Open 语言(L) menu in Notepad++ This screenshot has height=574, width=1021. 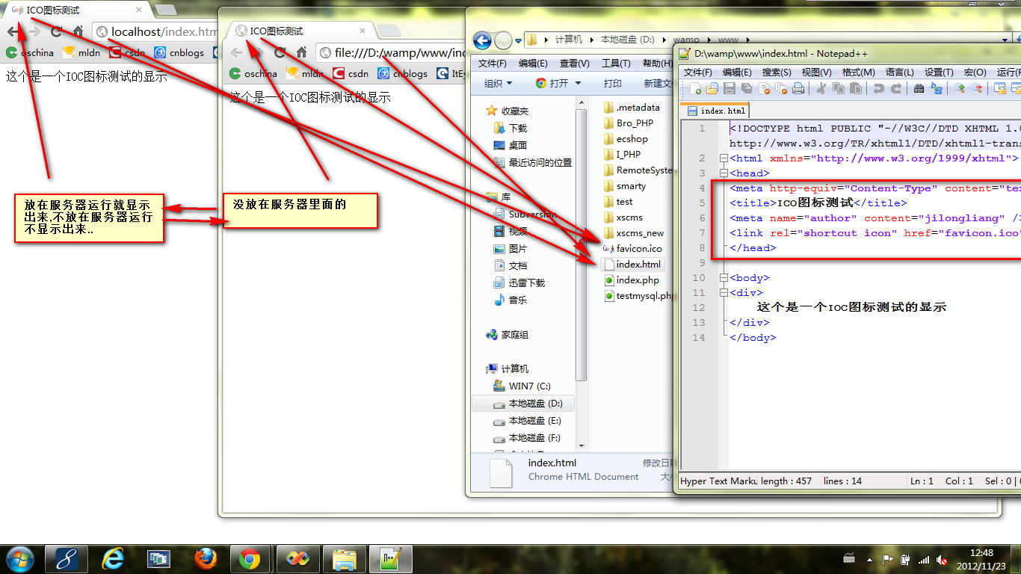tap(899, 72)
